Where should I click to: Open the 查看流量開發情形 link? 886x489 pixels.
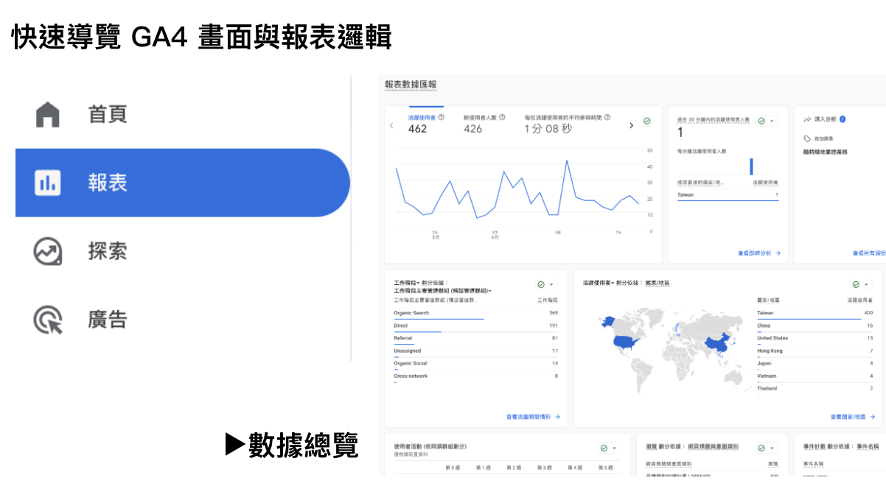coord(533,417)
